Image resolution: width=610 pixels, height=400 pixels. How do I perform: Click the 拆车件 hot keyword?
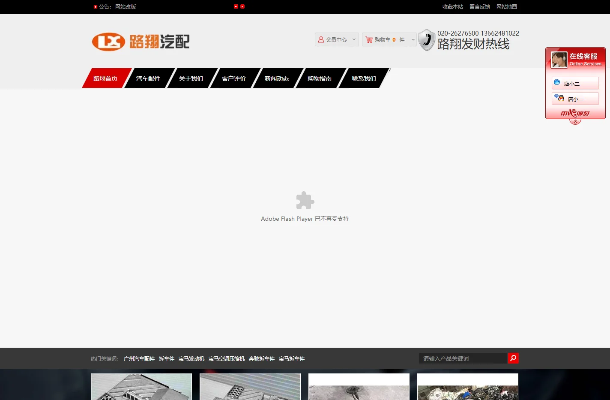pyautogui.click(x=167, y=359)
